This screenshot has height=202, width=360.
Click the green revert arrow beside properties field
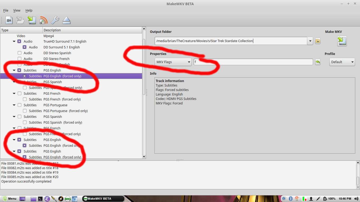coord(318,62)
